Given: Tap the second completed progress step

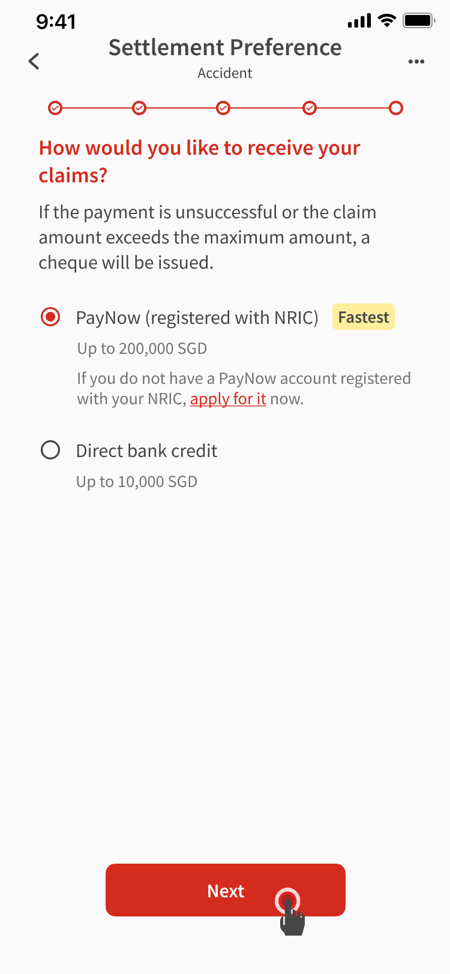Looking at the screenshot, I should [139, 108].
